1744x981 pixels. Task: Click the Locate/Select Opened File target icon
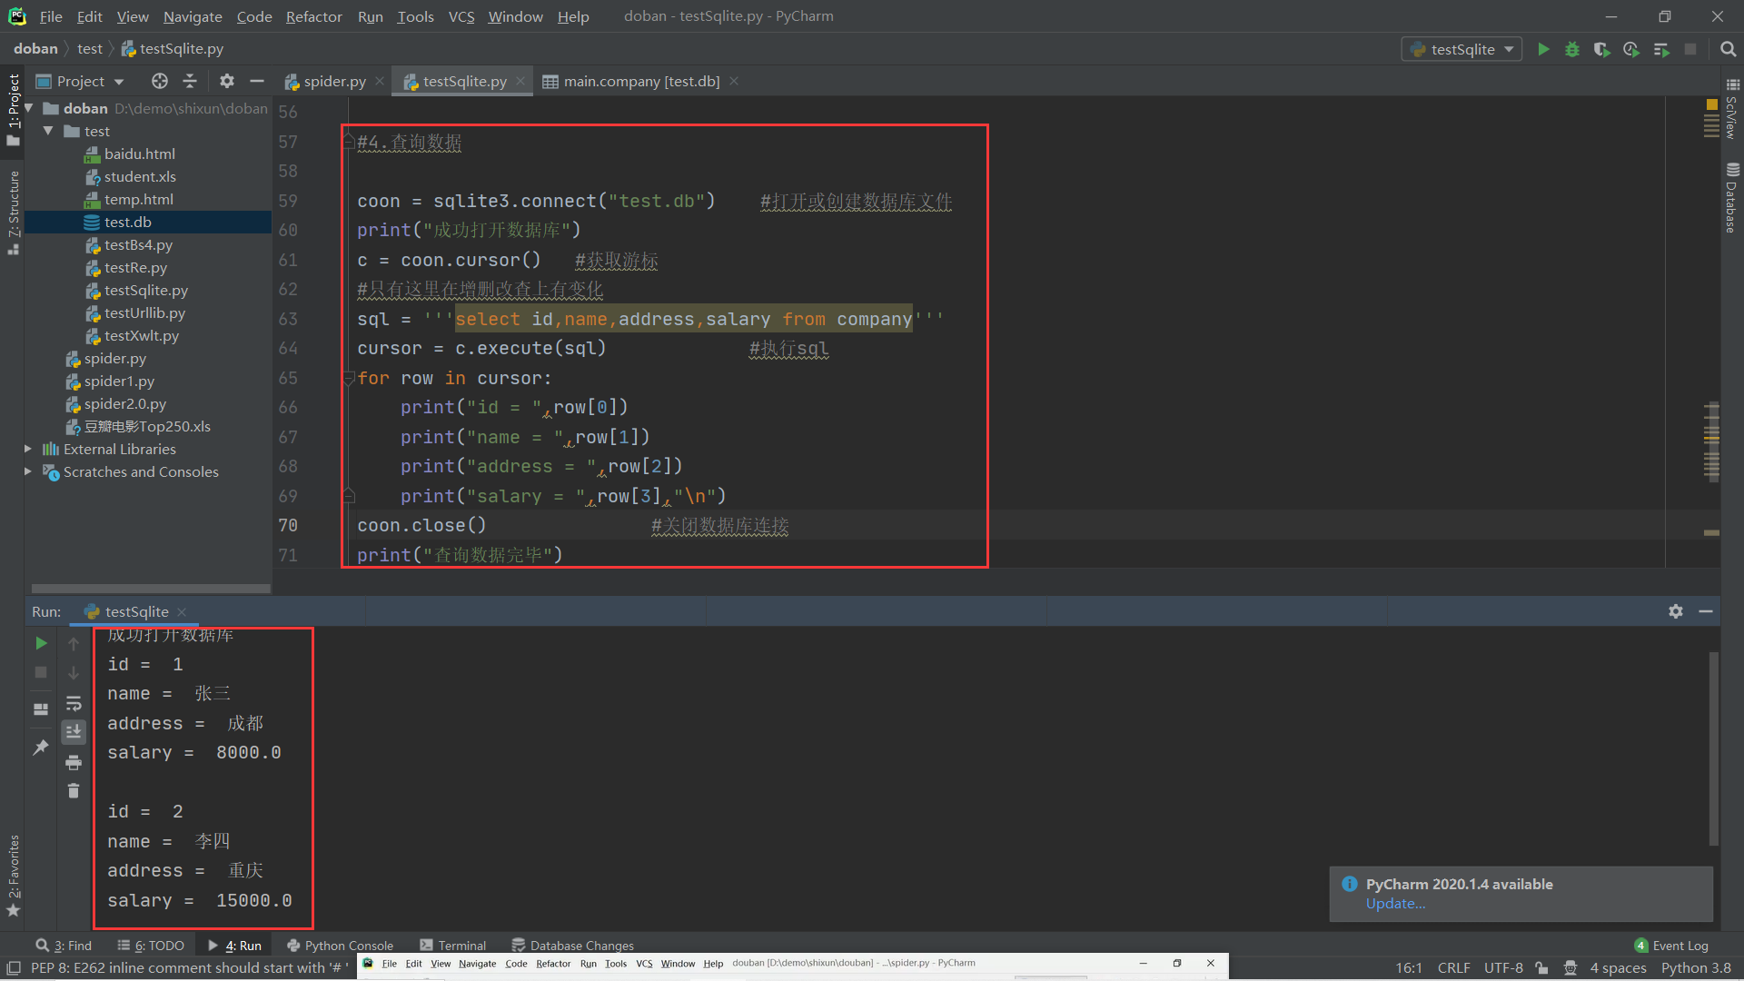[160, 81]
